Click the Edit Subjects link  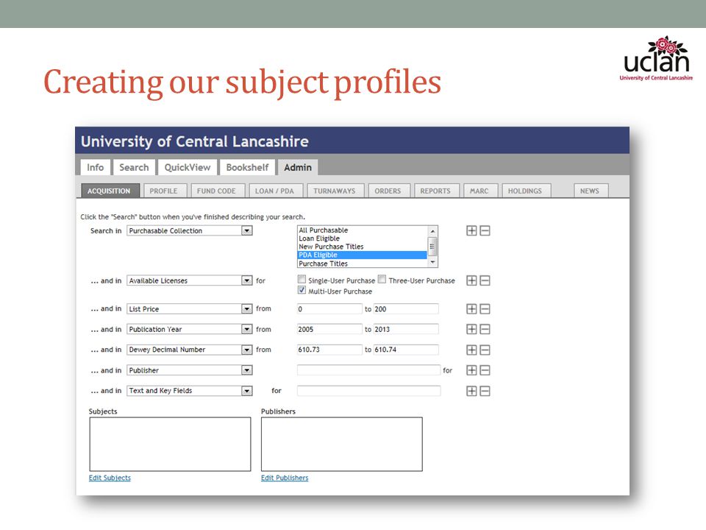click(110, 478)
